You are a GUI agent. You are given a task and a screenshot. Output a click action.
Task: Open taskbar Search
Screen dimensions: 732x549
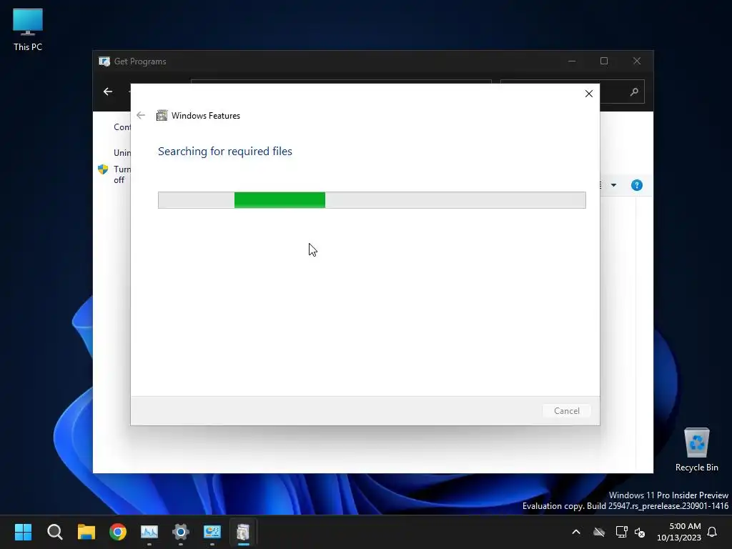tap(54, 532)
